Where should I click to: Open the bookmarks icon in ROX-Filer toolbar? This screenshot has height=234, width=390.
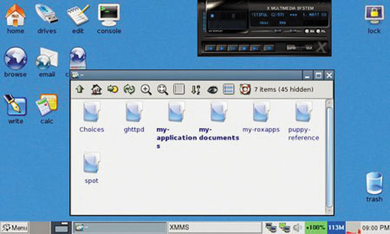pos(113,89)
